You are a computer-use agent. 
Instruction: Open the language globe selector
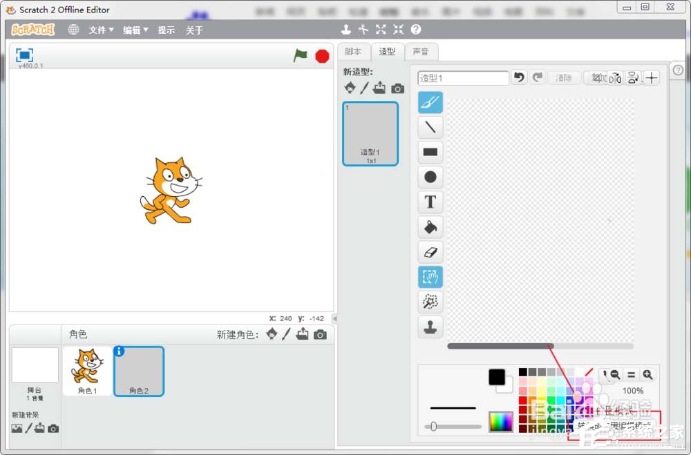click(x=73, y=29)
